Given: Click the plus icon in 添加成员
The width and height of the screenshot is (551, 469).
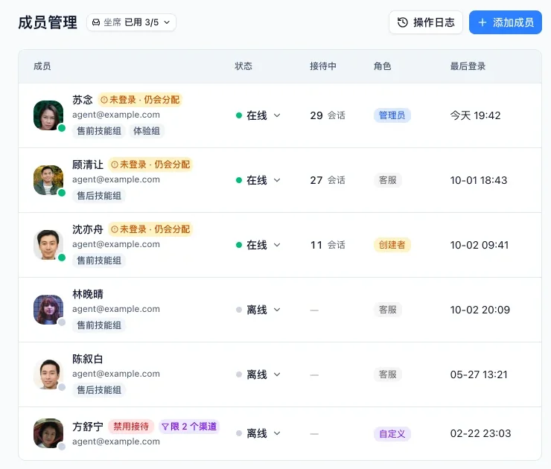Looking at the screenshot, I should click(x=482, y=22).
